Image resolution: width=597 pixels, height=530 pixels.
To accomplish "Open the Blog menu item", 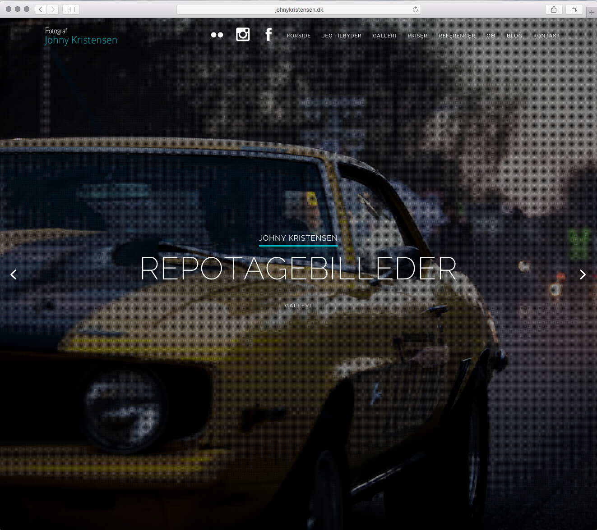I will pos(514,36).
